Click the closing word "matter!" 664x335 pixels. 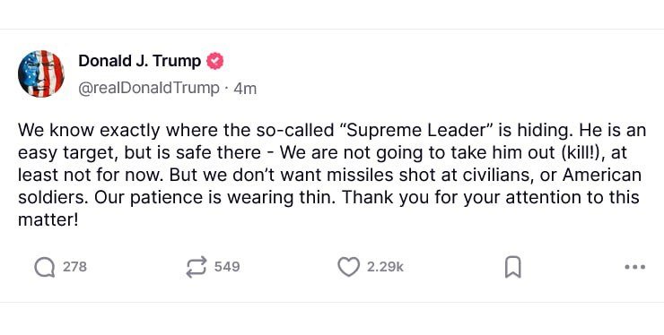pos(48,220)
